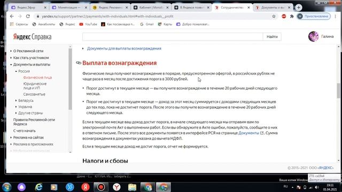Click the Приостановлена profile button
Viewport: 342px width, 192px height.
(x=314, y=17)
